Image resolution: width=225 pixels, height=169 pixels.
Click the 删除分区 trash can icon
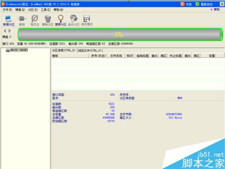[48, 20]
